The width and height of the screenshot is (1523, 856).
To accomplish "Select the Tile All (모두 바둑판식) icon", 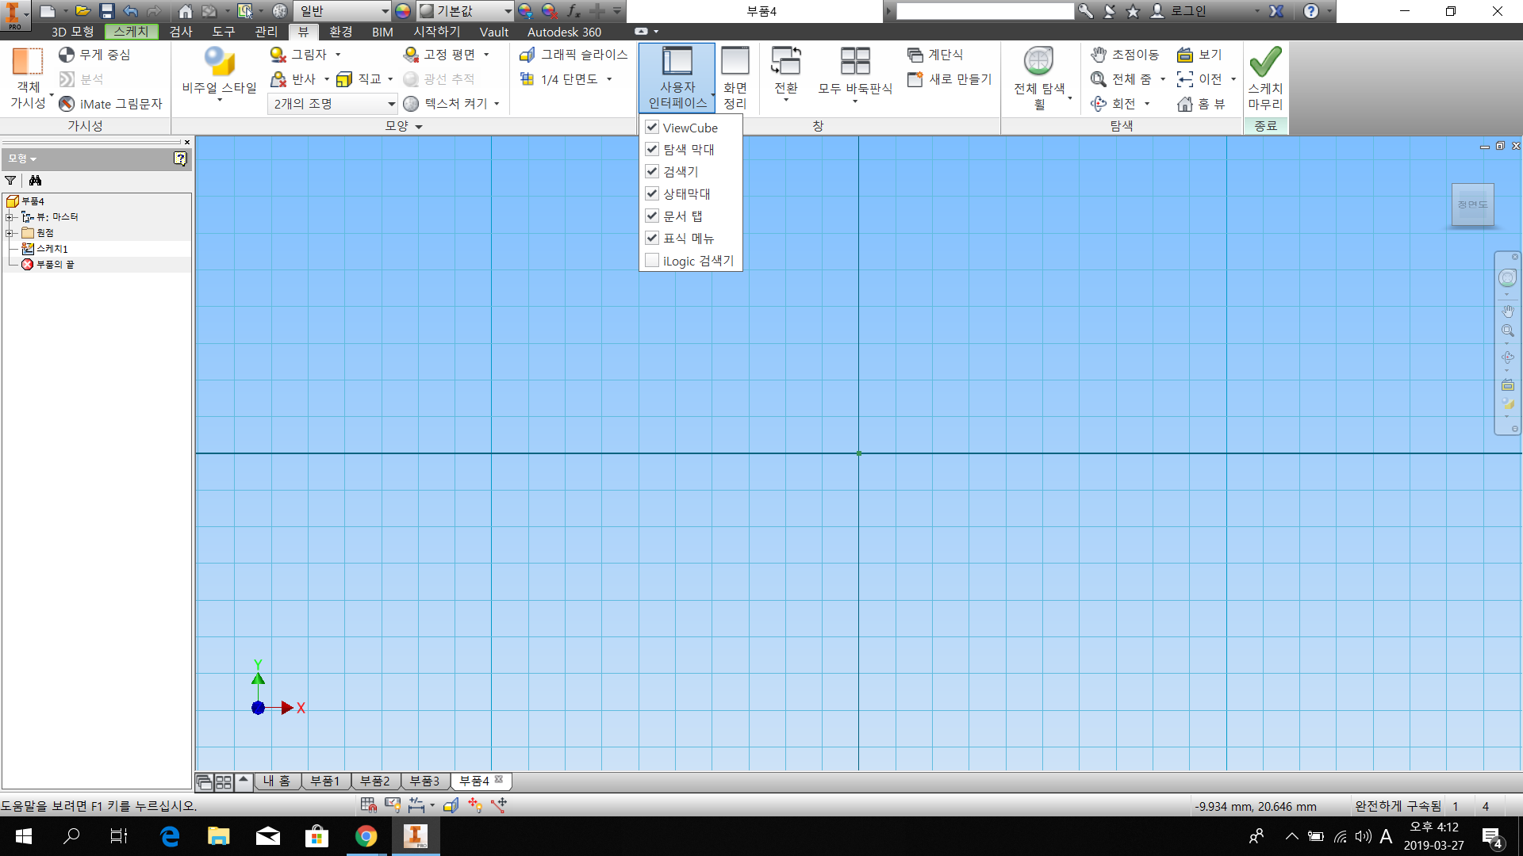I will tap(855, 63).
